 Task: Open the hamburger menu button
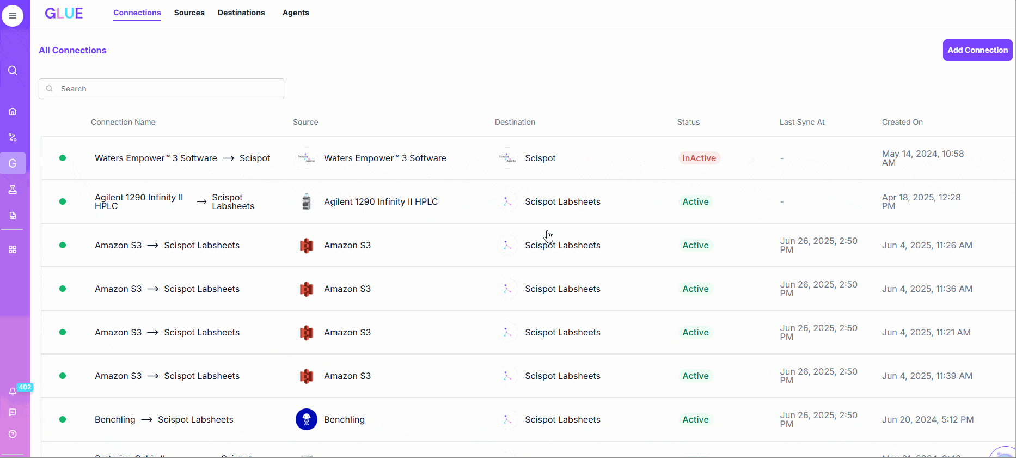(x=13, y=16)
